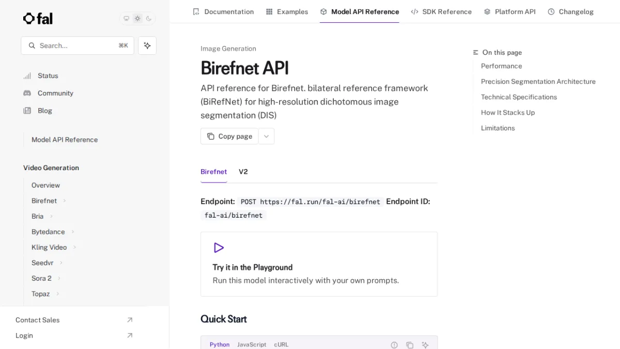
Task: Click the Copy page button
Action: point(229,136)
